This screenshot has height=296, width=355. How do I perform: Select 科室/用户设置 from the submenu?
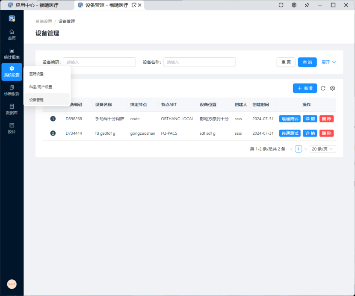pos(41,87)
